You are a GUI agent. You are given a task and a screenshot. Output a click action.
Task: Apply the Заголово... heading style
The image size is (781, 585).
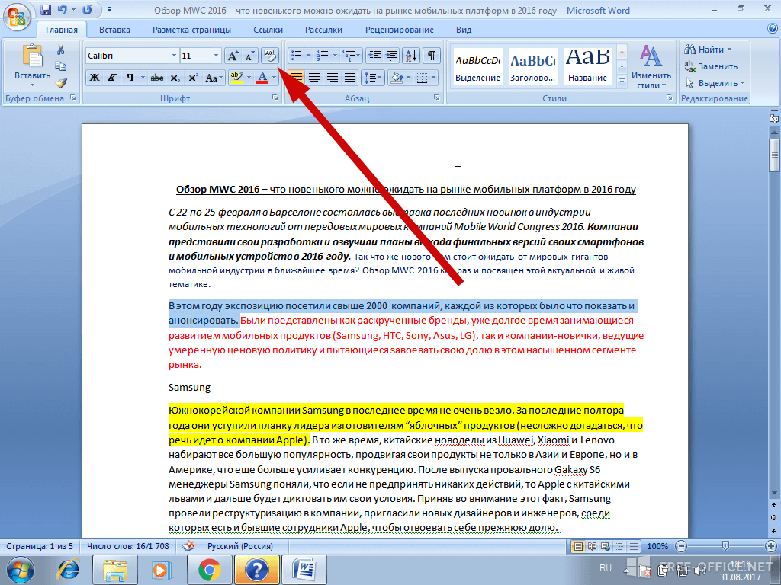(x=532, y=67)
